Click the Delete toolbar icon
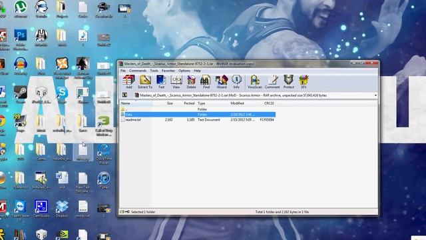The width and height of the screenshot is (426, 240). click(191, 82)
